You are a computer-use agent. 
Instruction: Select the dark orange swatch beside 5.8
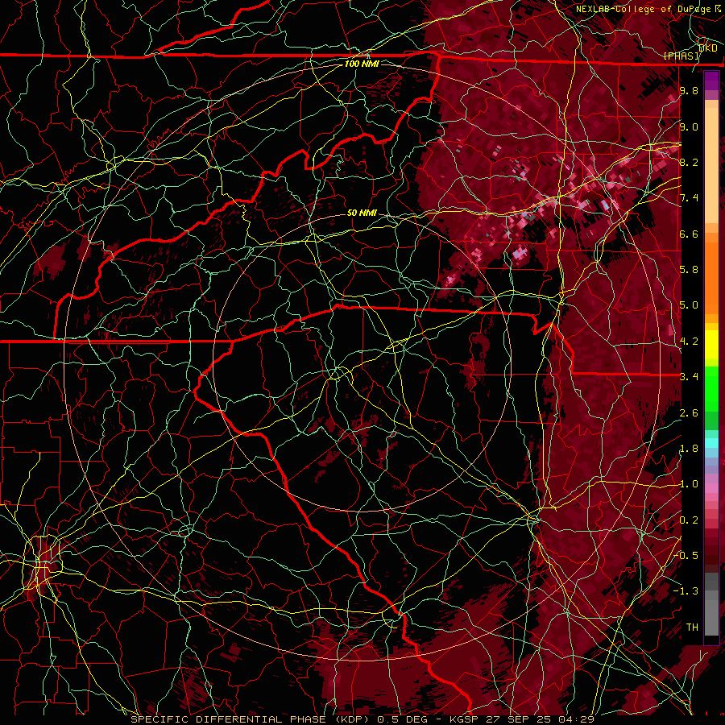711,277
